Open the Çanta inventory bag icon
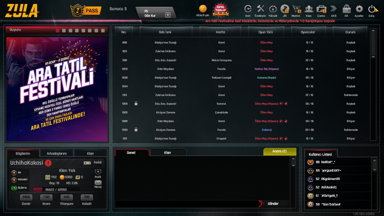Viewport: 384px width, 216px height. point(321,9)
